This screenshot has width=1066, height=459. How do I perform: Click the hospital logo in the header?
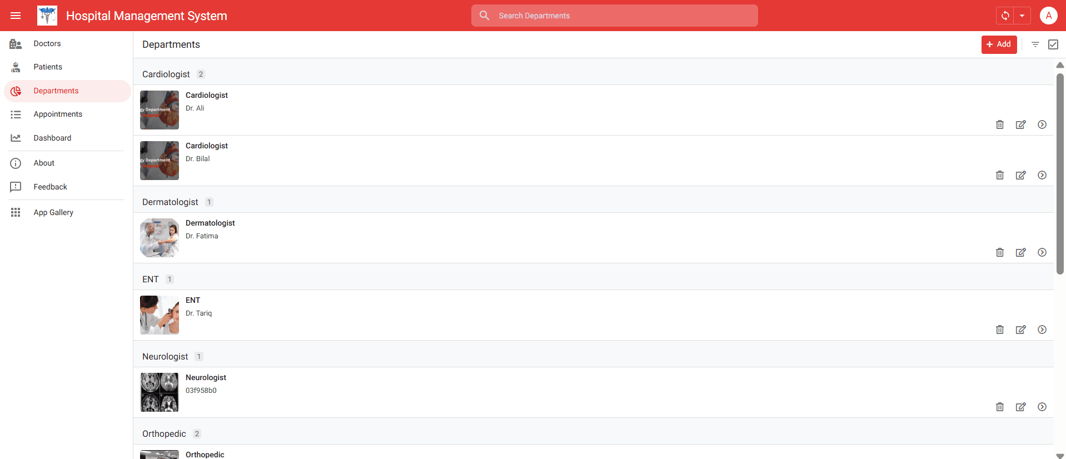point(47,16)
